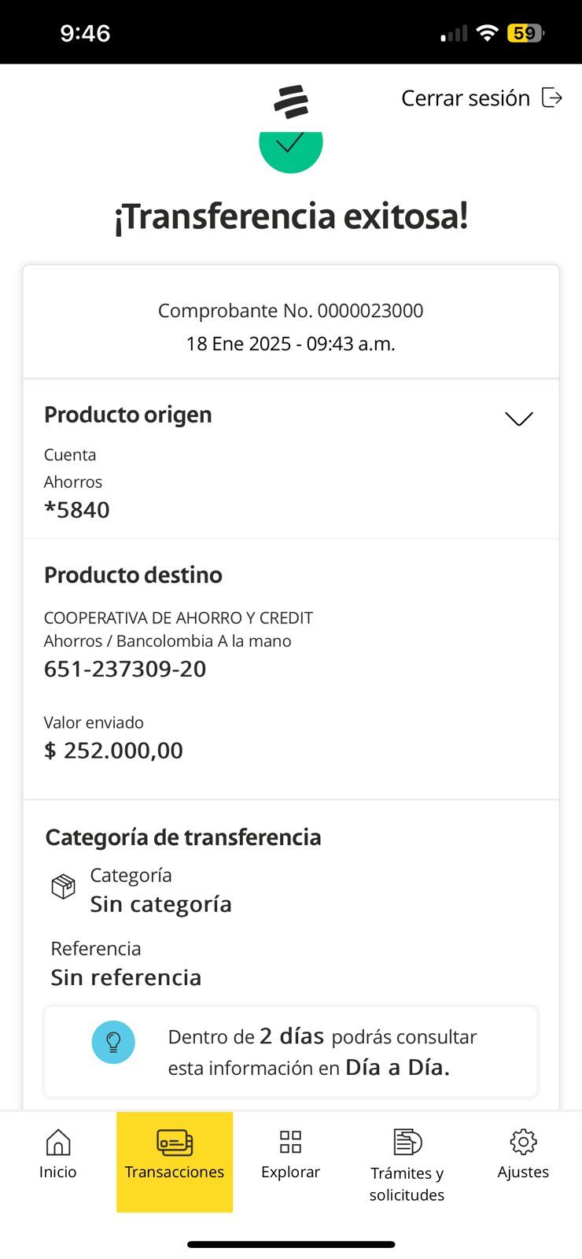Tap the Día a Día text
This screenshot has width=582, height=1259.
pyautogui.click(x=397, y=1068)
